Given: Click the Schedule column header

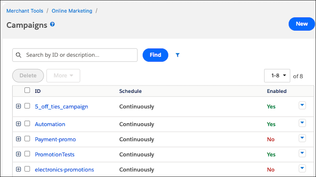Looking at the screenshot, I should point(130,91).
